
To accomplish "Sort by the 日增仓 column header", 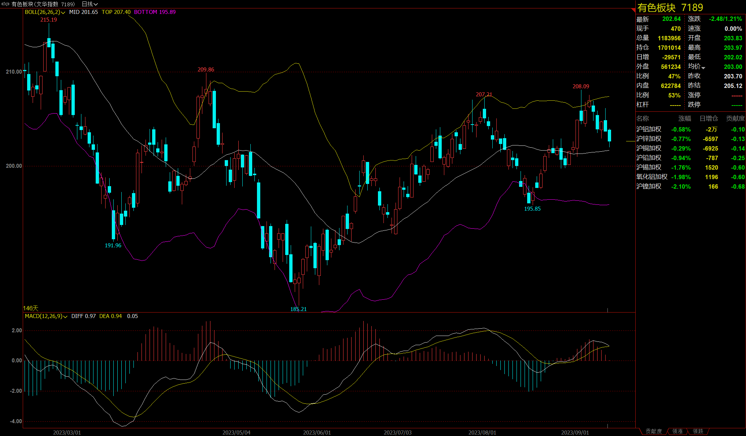I will [x=709, y=118].
